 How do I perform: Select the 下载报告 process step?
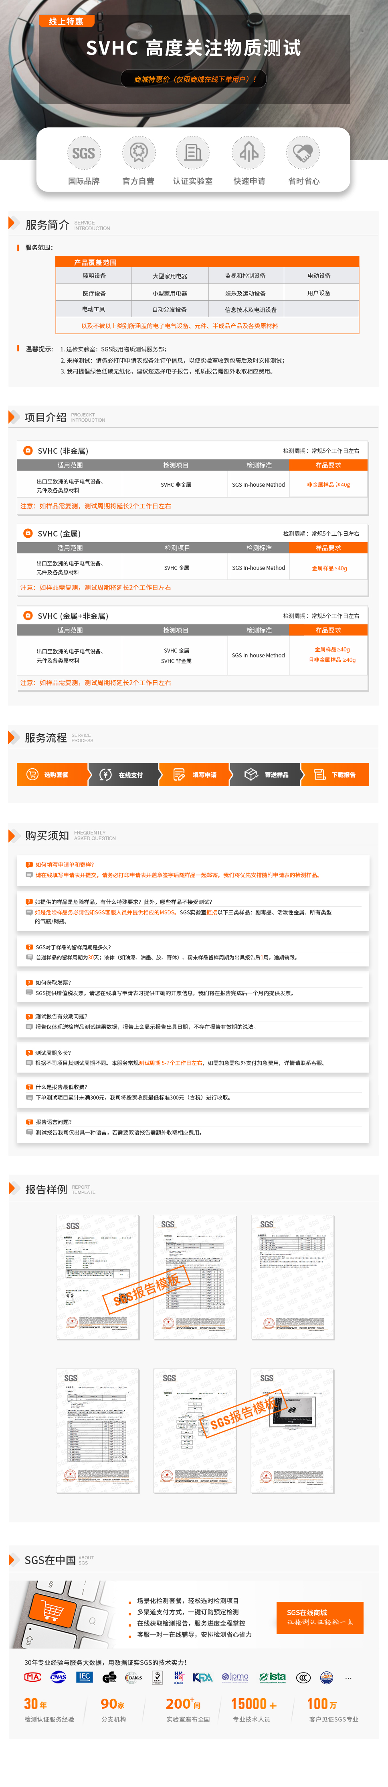(335, 774)
